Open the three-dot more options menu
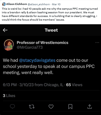Image resolution: width=101 pixels, height=115 pixels. [x=97, y=43]
